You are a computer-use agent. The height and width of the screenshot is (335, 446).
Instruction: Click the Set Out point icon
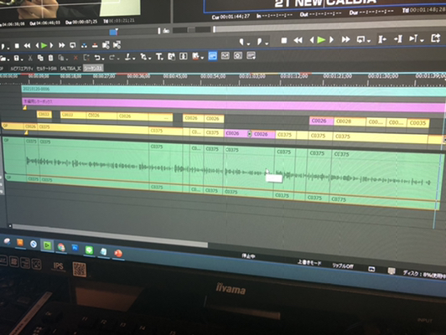coord(259,42)
